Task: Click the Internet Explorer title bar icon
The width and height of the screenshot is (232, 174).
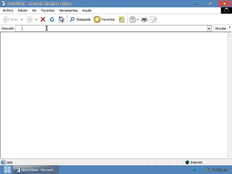Action: pyautogui.click(x=3, y=3)
